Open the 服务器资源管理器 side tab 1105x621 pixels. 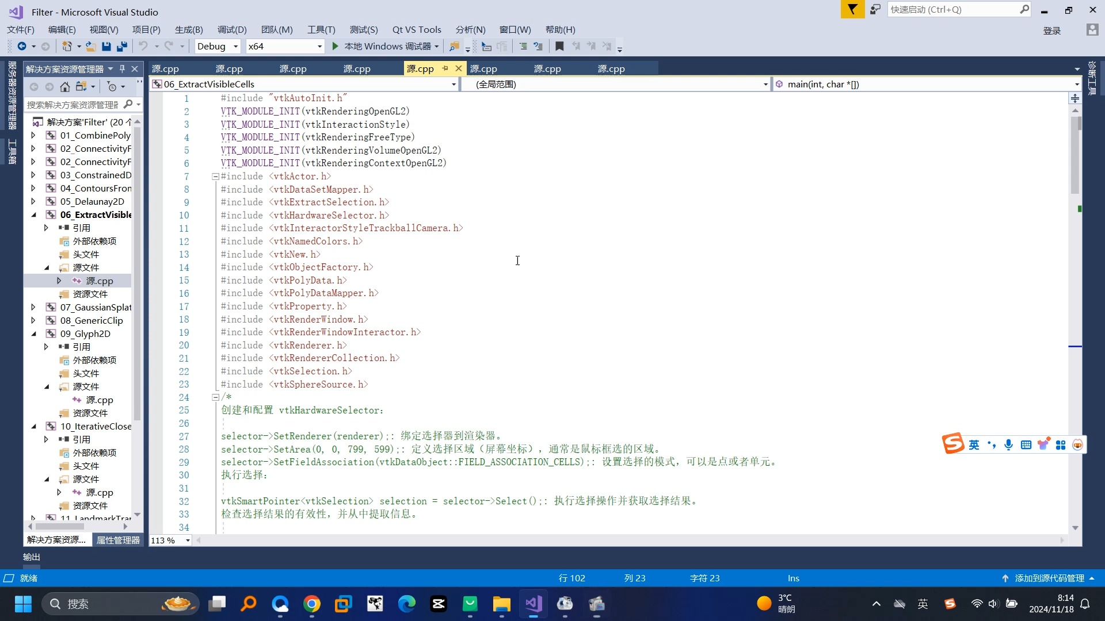12,95
